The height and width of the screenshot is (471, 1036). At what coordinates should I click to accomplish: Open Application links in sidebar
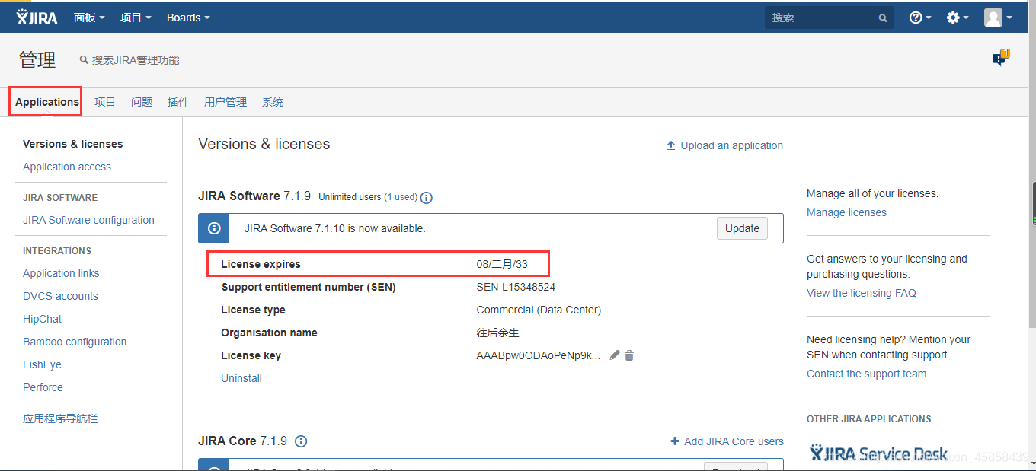(x=61, y=273)
